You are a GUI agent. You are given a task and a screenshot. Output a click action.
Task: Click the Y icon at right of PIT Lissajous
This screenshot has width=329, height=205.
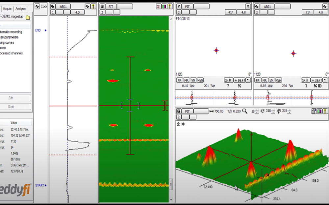[x=247, y=7]
